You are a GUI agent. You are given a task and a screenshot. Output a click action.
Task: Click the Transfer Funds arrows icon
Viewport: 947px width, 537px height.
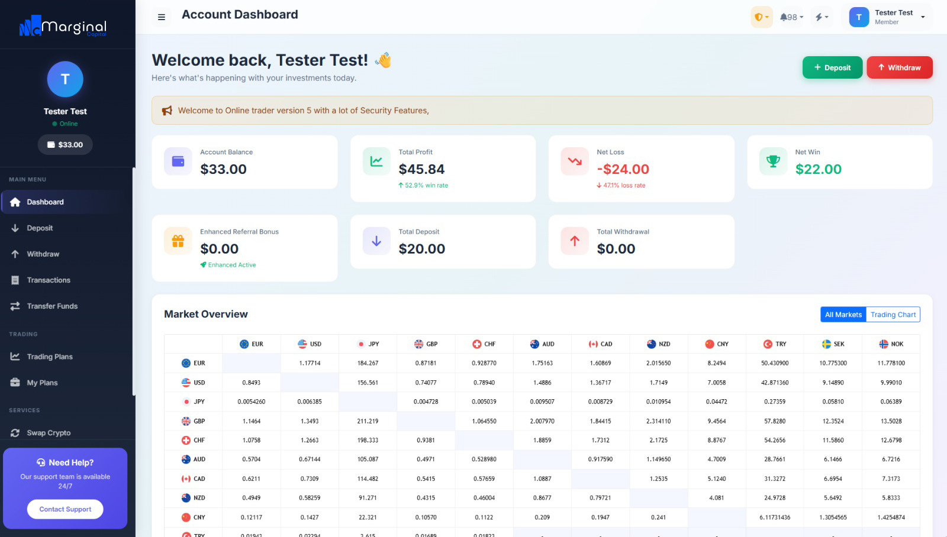point(15,306)
